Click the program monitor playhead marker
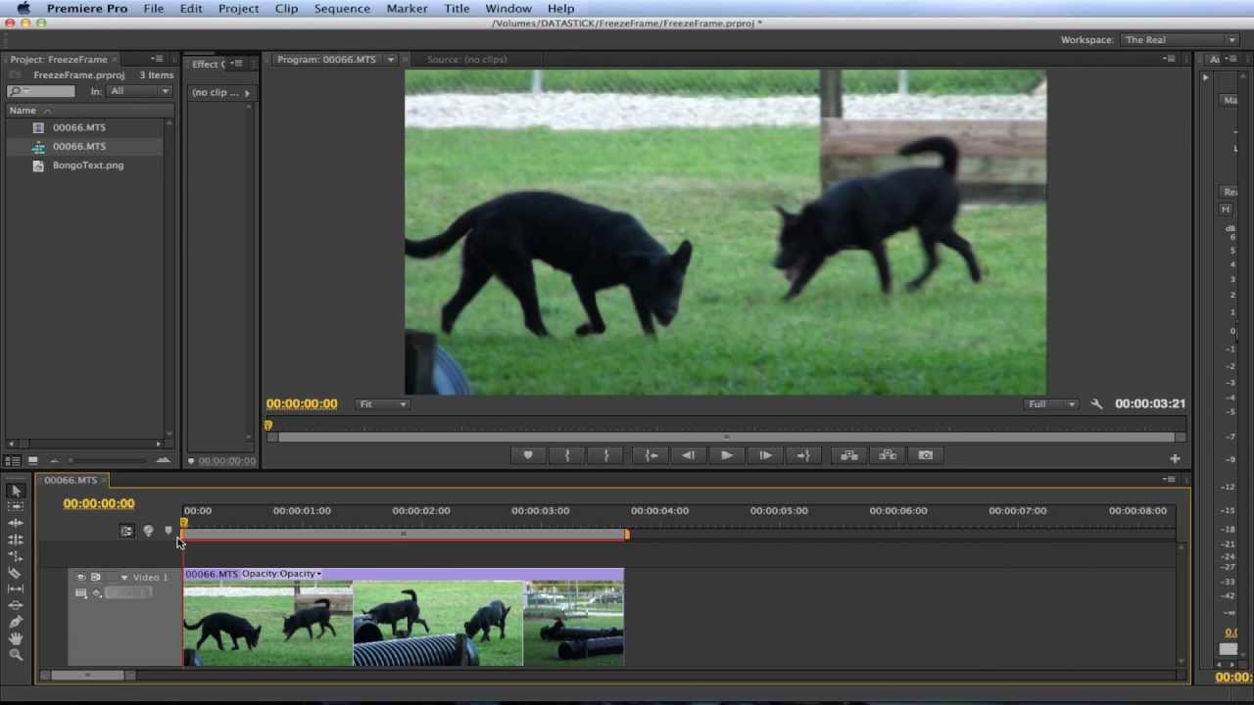Screen dimensions: 1254x705 coord(268,426)
